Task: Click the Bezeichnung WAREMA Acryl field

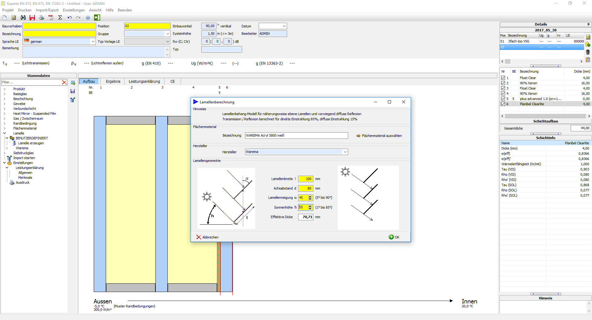Action: [x=296, y=135]
